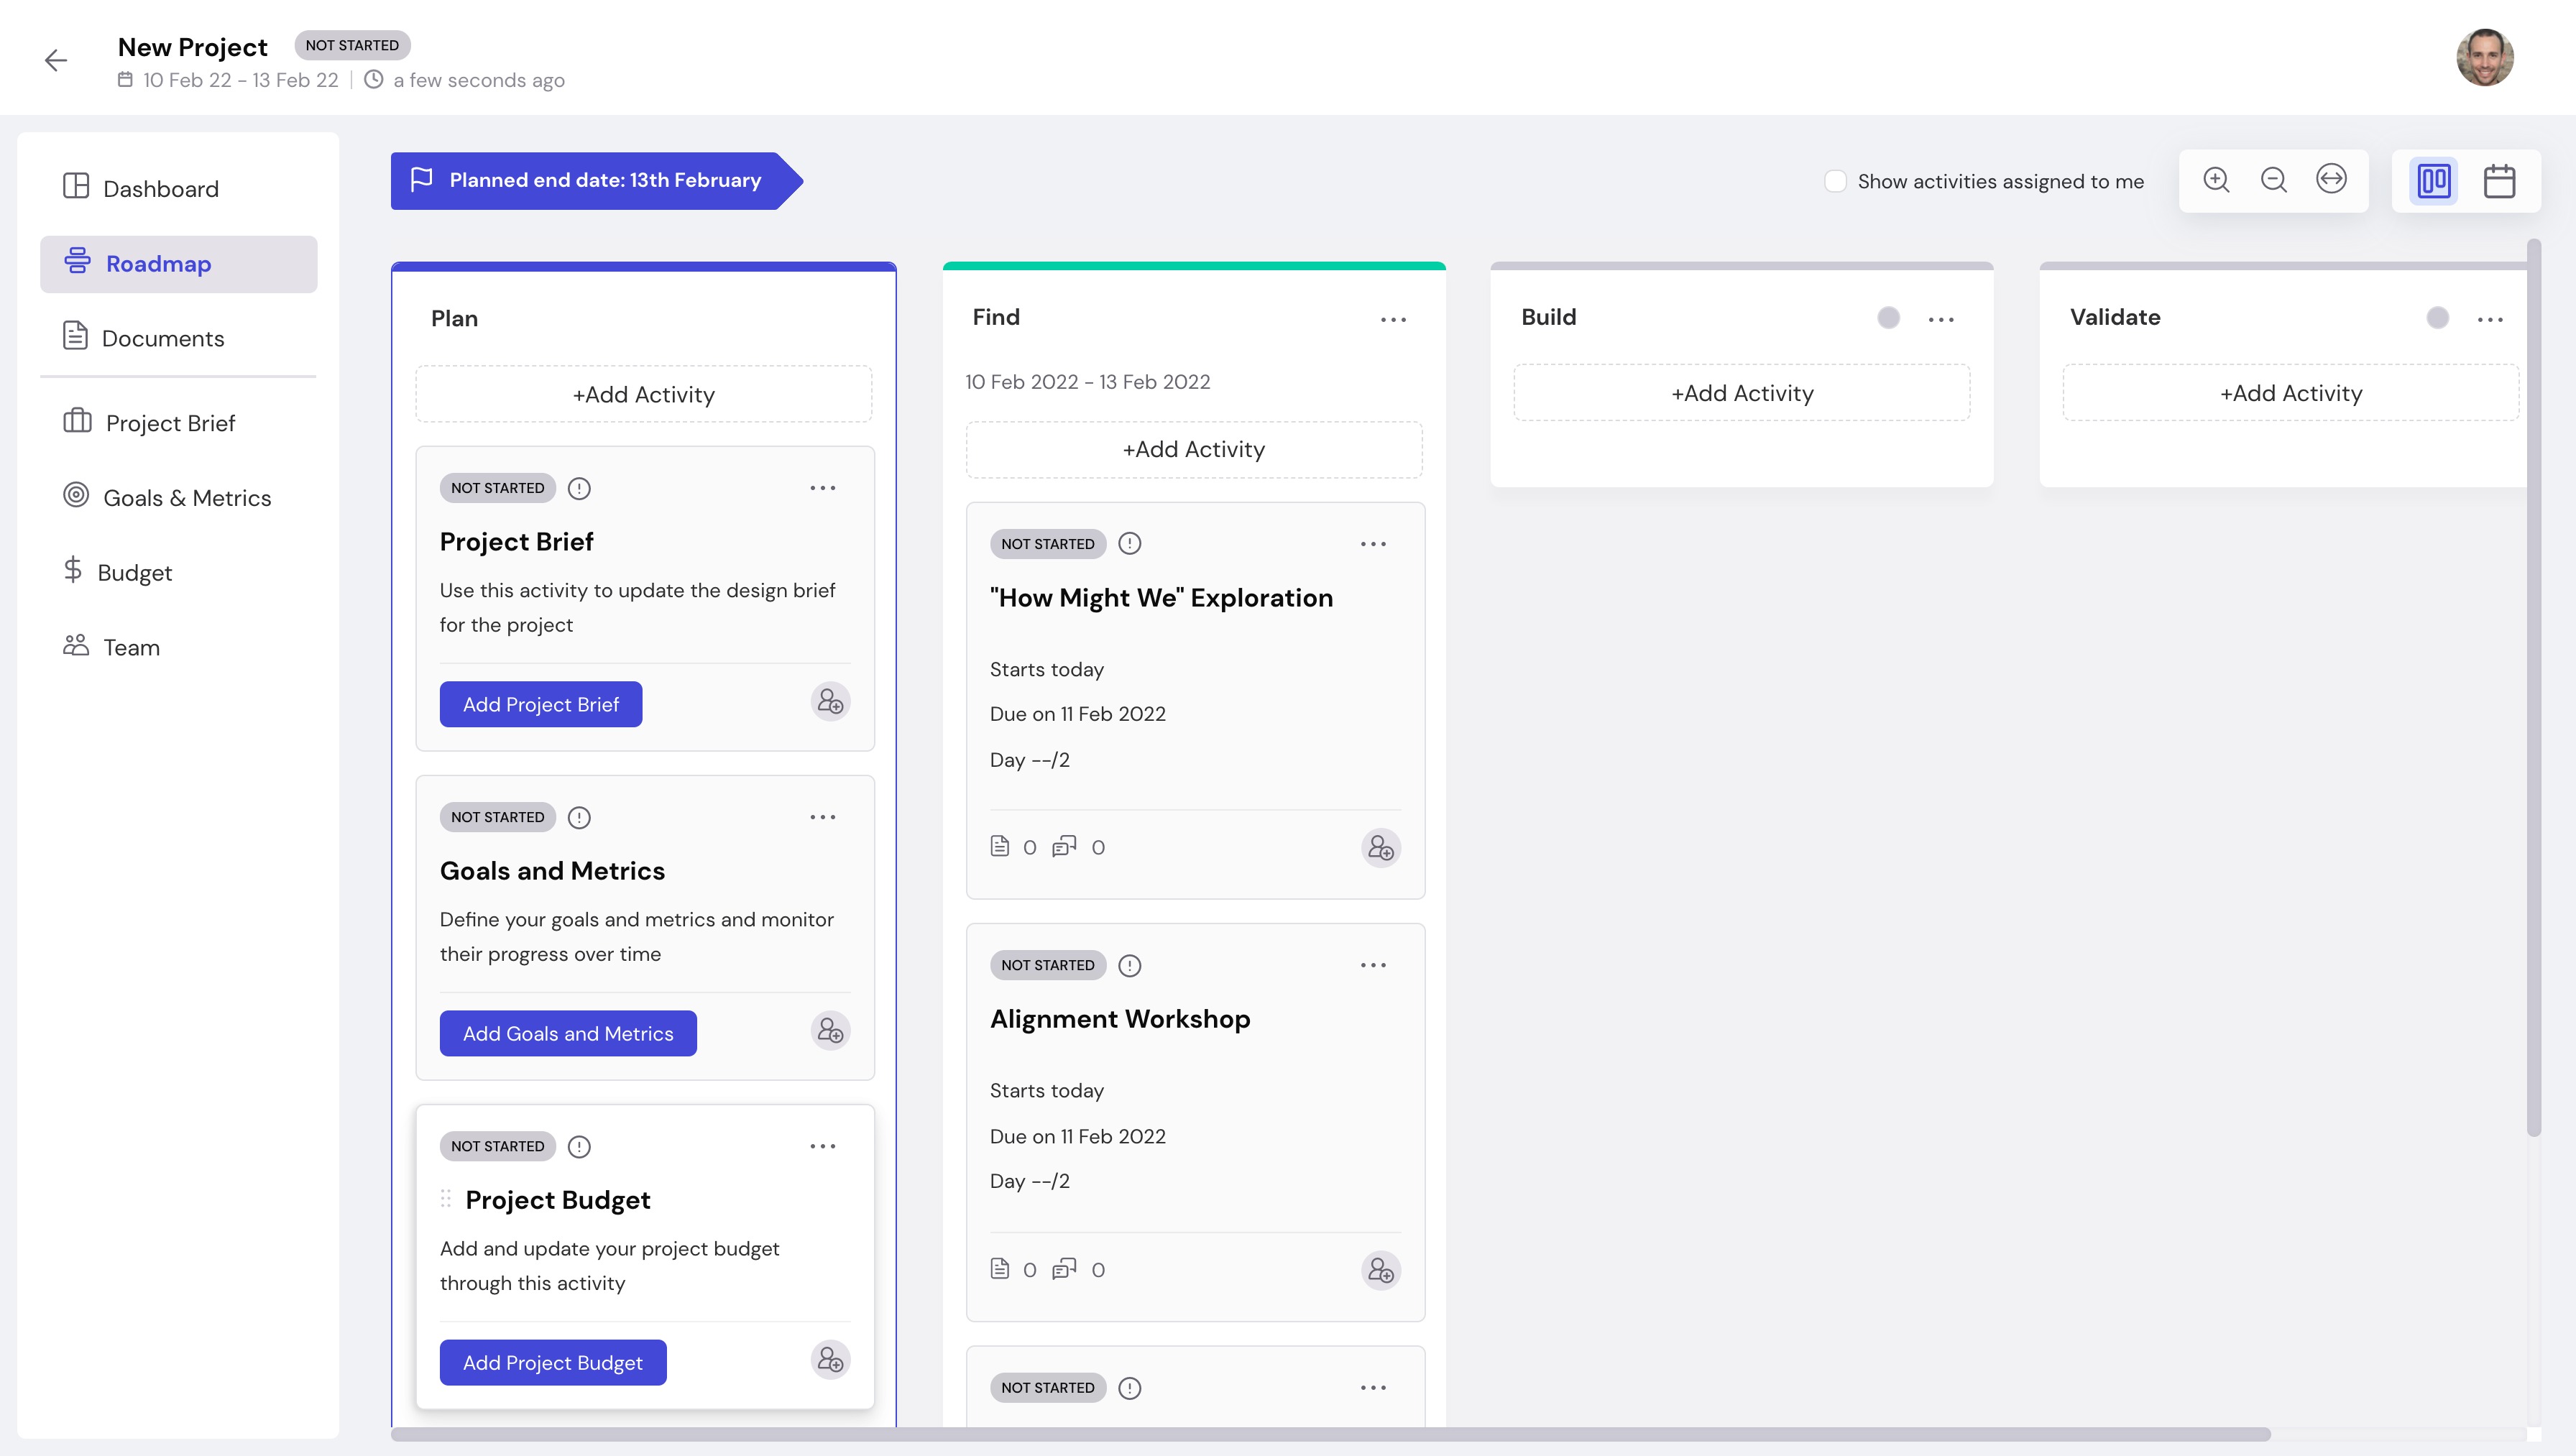This screenshot has width=2576, height=1456.
Task: Enable Show activities assigned to me
Action: [x=1835, y=181]
